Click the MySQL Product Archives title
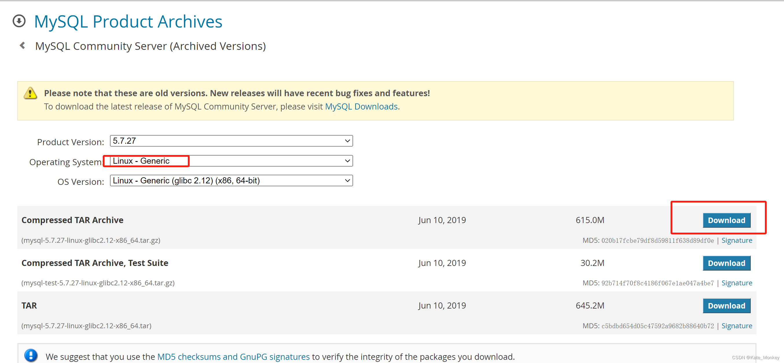The height and width of the screenshot is (363, 784). (128, 22)
